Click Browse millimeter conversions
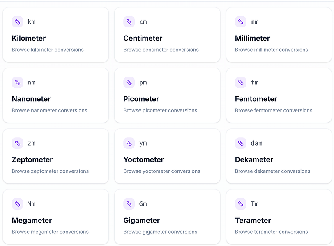This screenshot has width=334, height=246. [x=271, y=50]
